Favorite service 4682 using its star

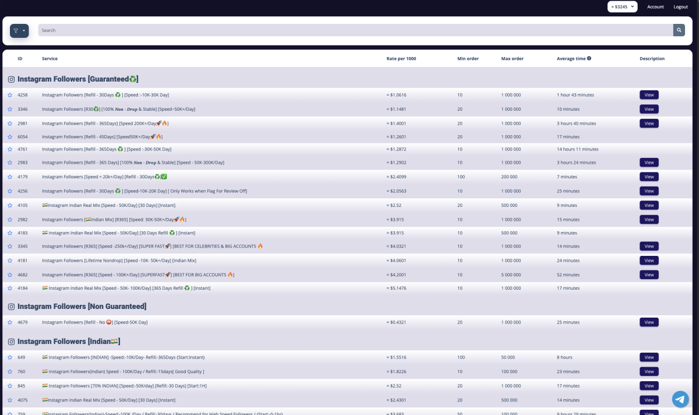(x=10, y=275)
